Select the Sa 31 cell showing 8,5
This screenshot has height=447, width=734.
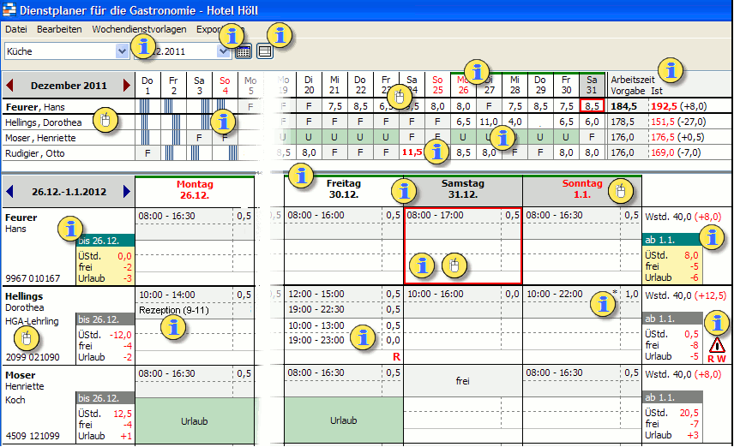[592, 106]
